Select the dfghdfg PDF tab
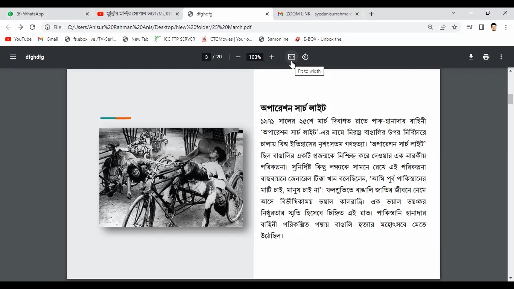This screenshot has width=514, height=289. point(227,14)
